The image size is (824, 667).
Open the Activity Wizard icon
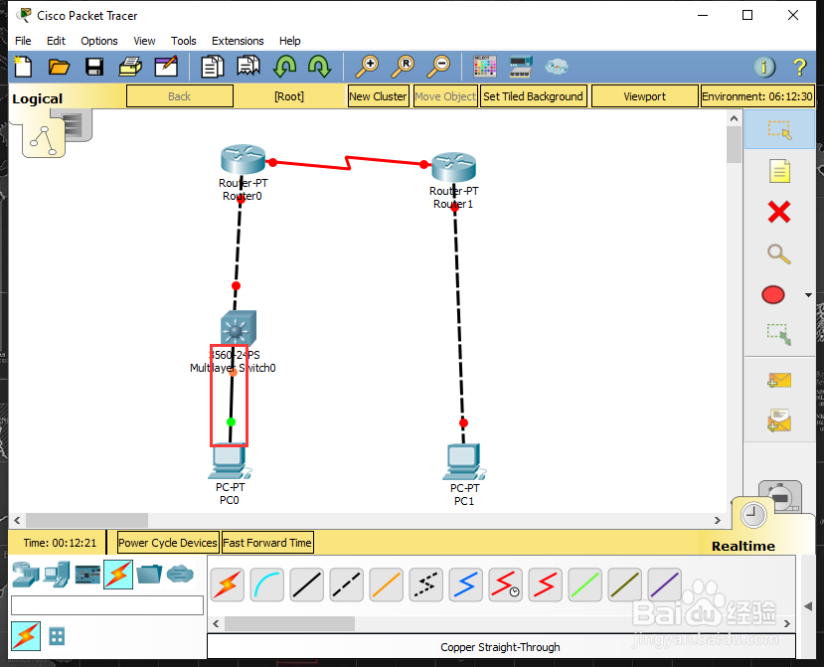pyautogui.click(x=166, y=67)
